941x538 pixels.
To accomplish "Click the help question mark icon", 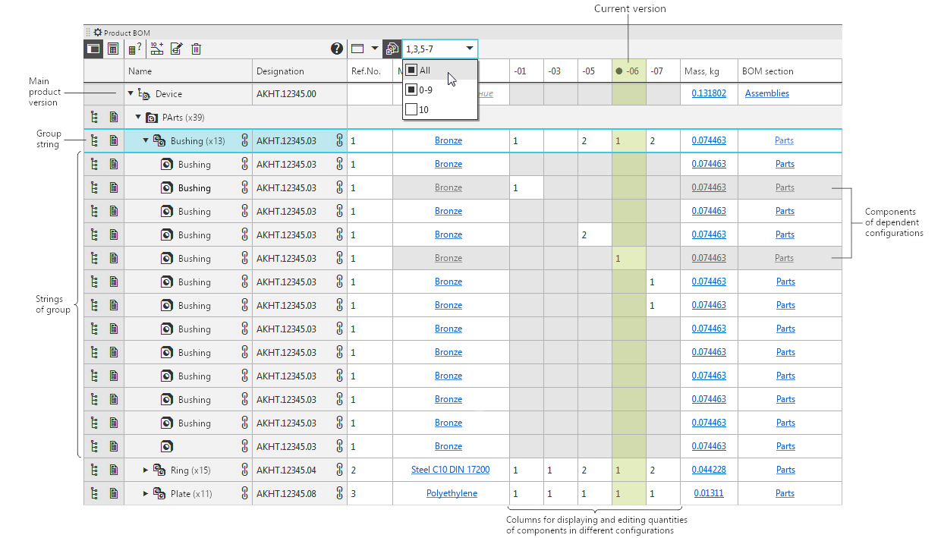I will 337,49.
